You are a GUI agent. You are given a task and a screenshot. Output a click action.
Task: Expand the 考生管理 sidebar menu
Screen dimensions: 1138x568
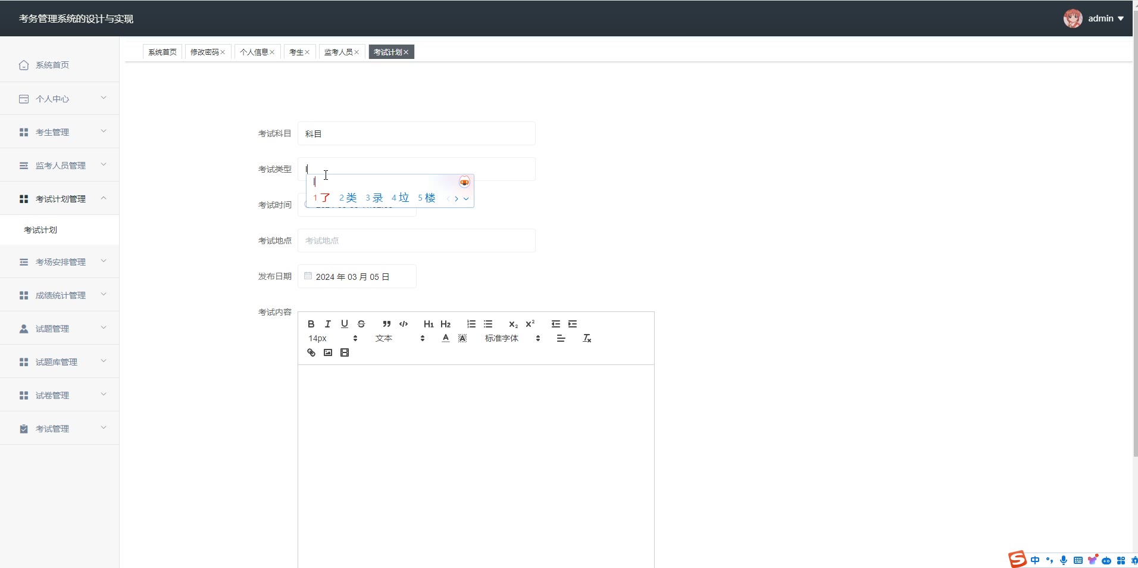[x=60, y=132]
